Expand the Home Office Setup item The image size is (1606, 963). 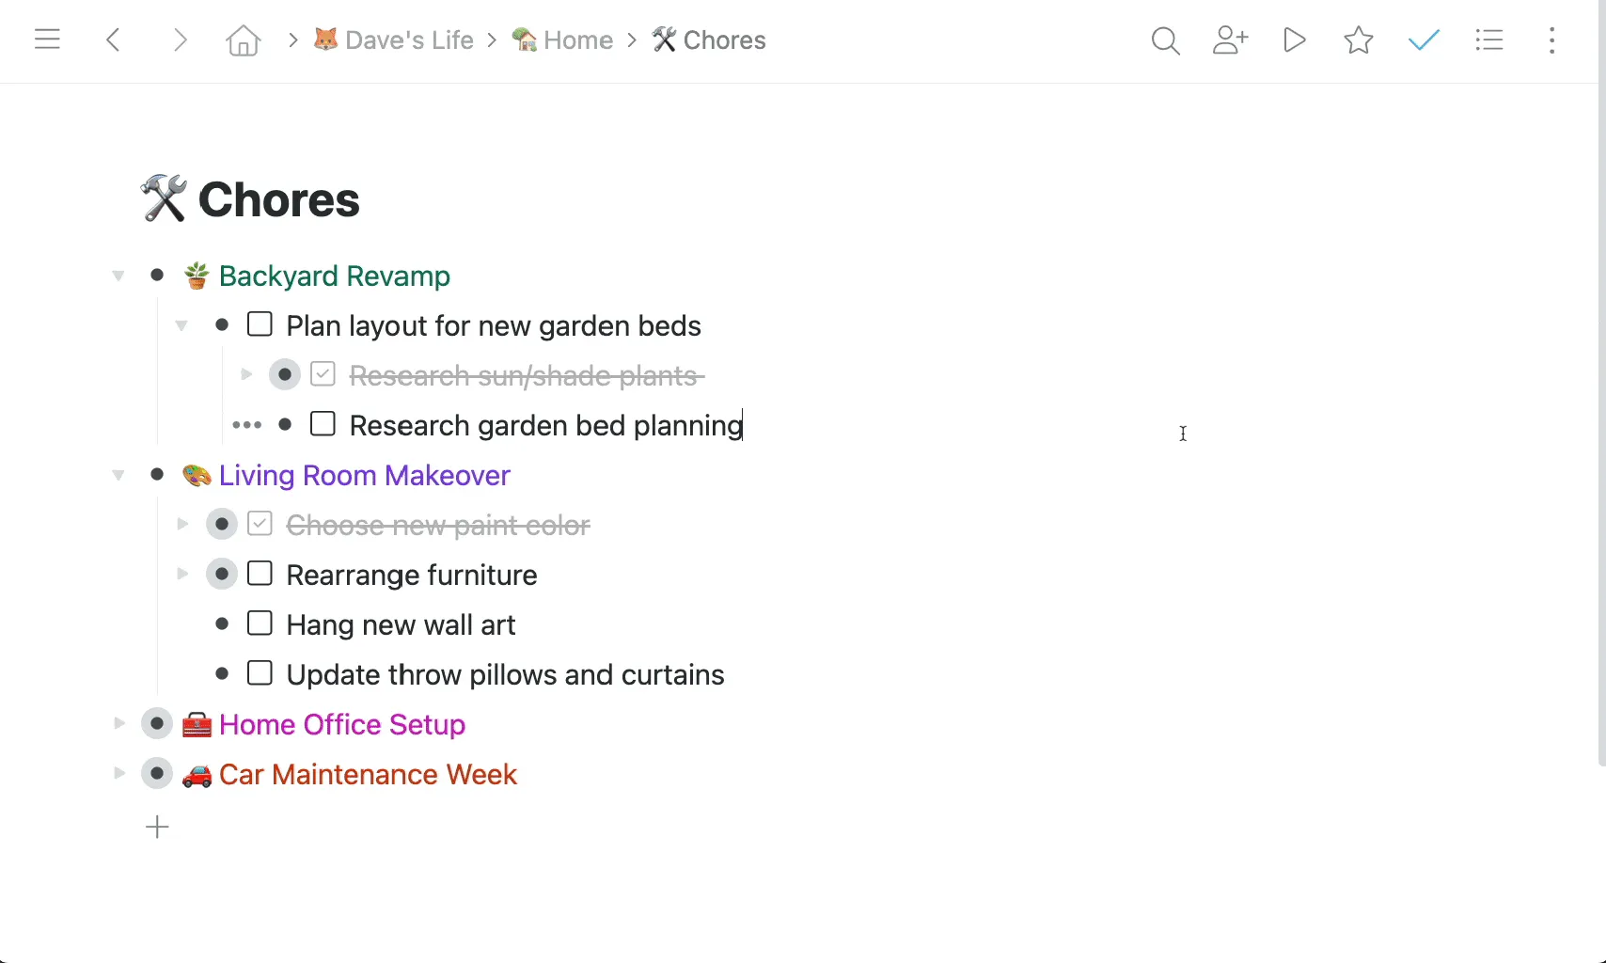point(118,723)
